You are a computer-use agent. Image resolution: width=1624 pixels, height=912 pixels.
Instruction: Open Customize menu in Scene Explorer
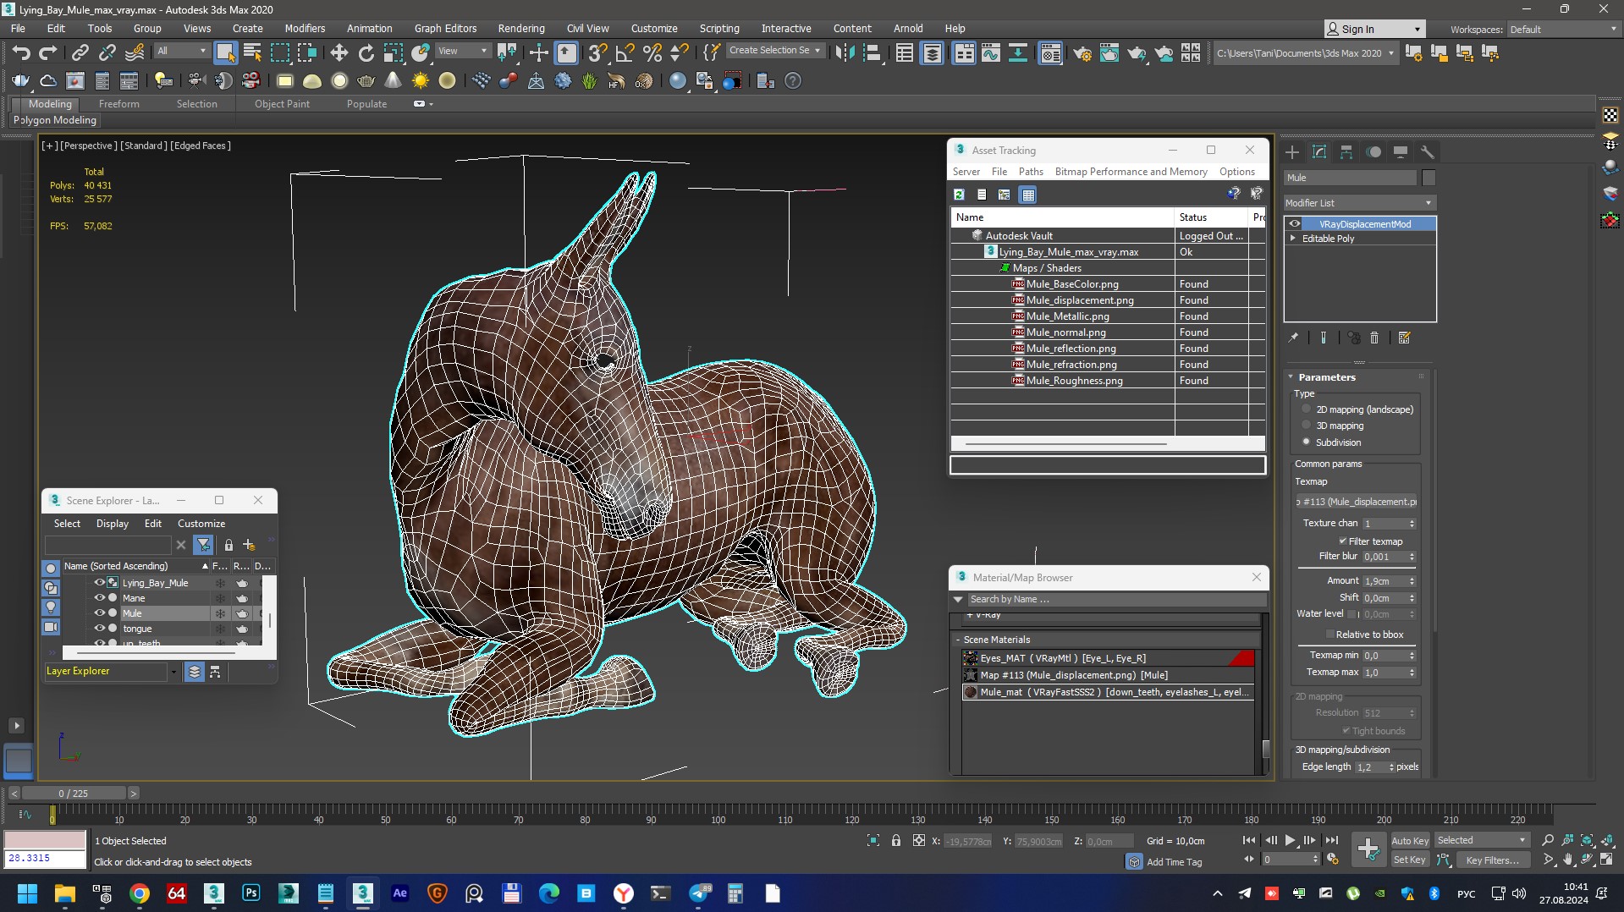[x=201, y=524]
